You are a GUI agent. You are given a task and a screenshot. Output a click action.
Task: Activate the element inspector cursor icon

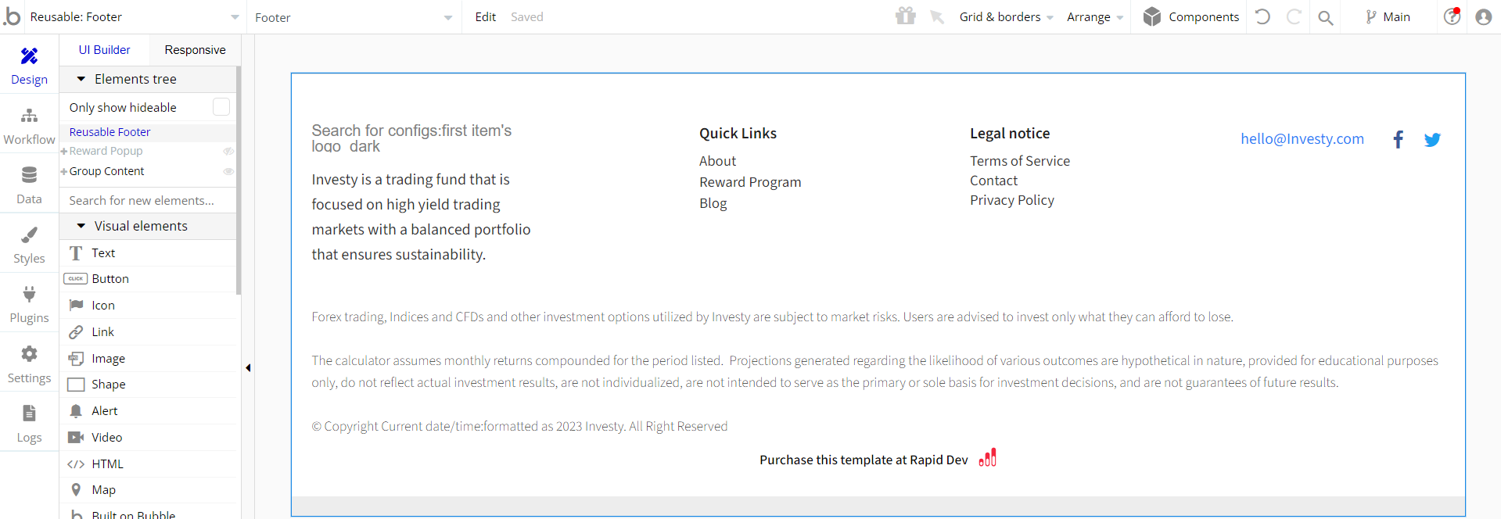937,16
